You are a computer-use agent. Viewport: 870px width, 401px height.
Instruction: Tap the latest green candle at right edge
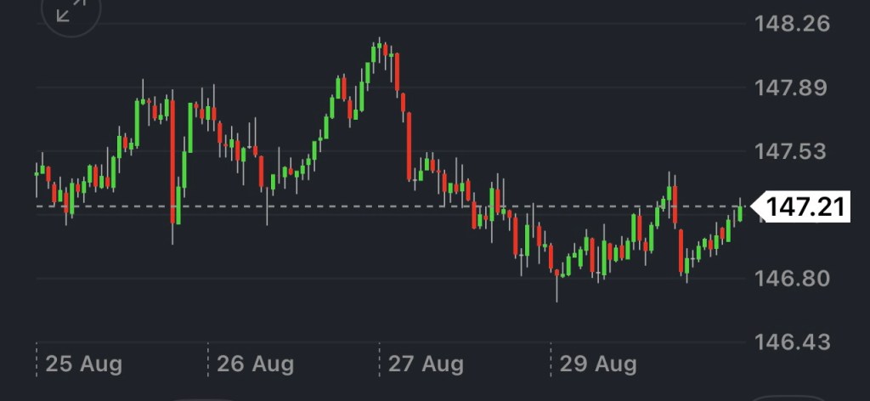click(740, 212)
